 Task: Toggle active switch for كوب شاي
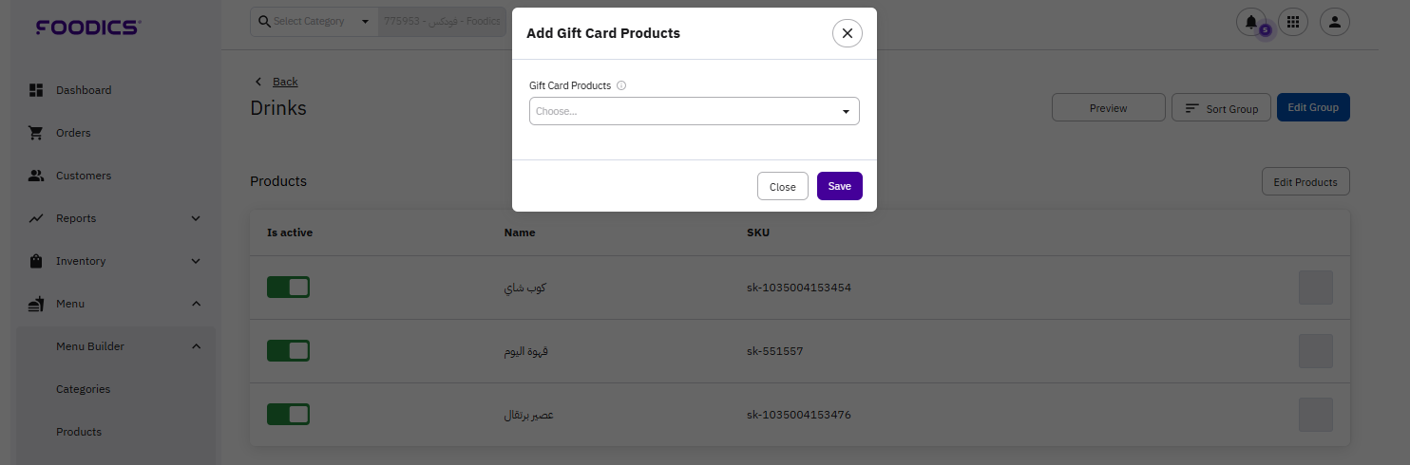pyautogui.click(x=288, y=288)
